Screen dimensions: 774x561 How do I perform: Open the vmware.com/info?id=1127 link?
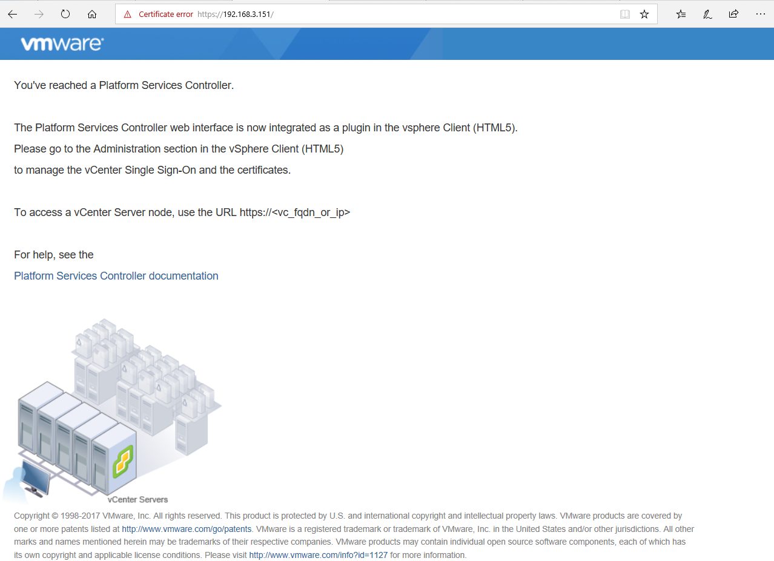(x=318, y=555)
